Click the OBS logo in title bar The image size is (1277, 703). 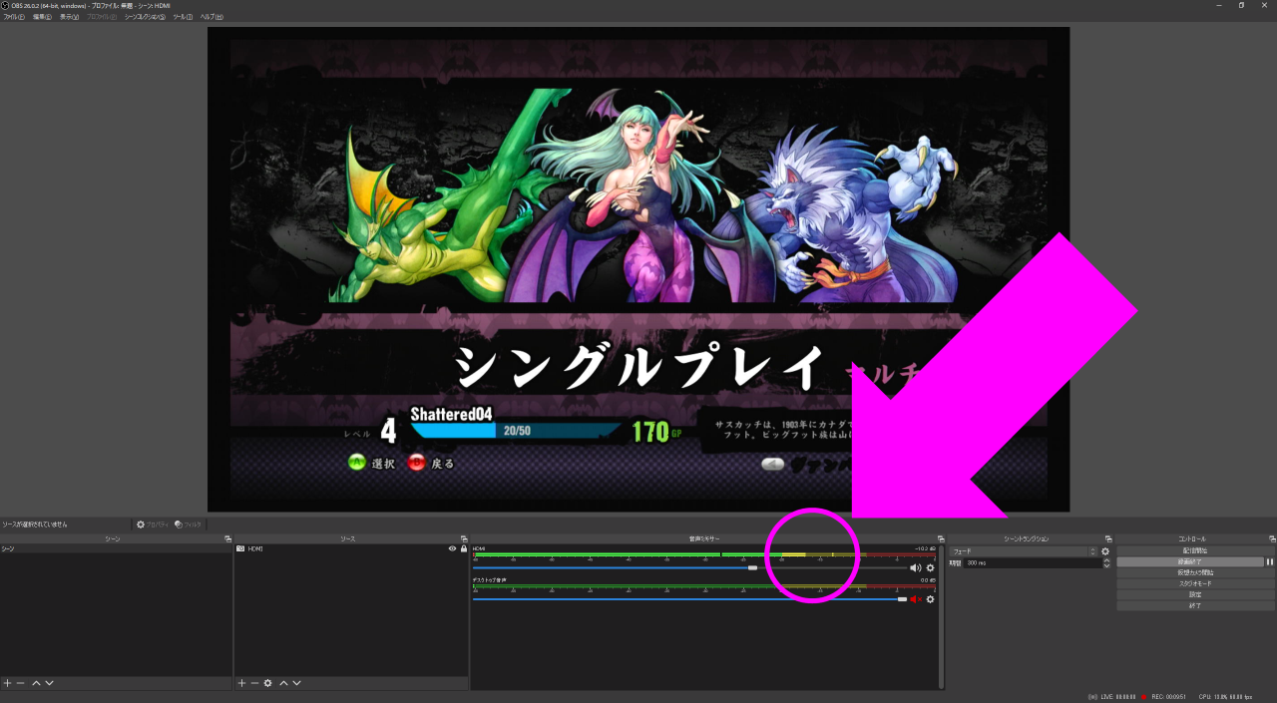[5, 5]
